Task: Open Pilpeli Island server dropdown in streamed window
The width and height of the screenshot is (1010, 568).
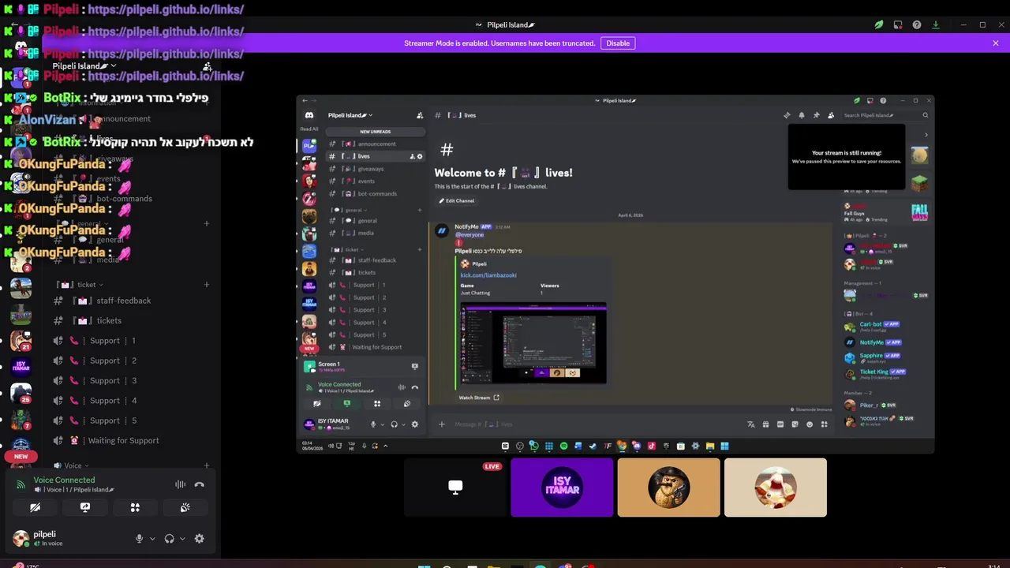Action: (x=350, y=115)
